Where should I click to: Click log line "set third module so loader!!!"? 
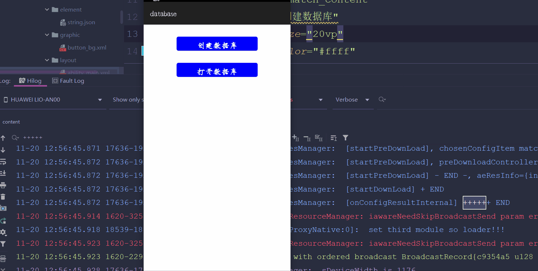tap(437, 230)
